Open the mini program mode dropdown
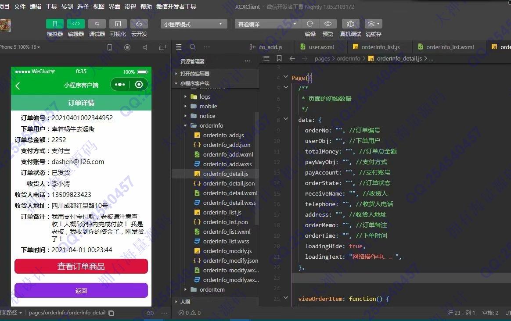 pos(194,24)
